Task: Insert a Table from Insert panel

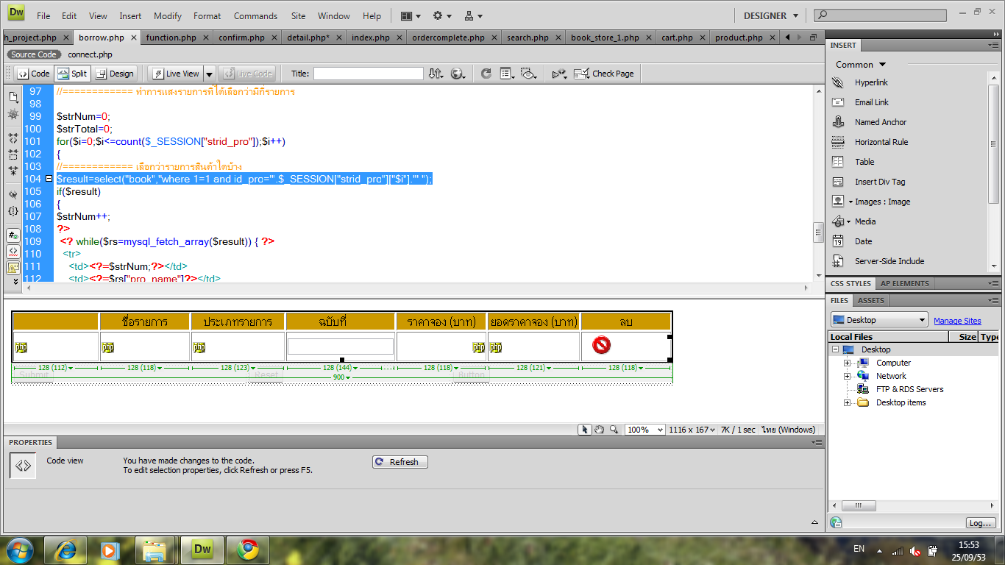Action: [x=864, y=162]
